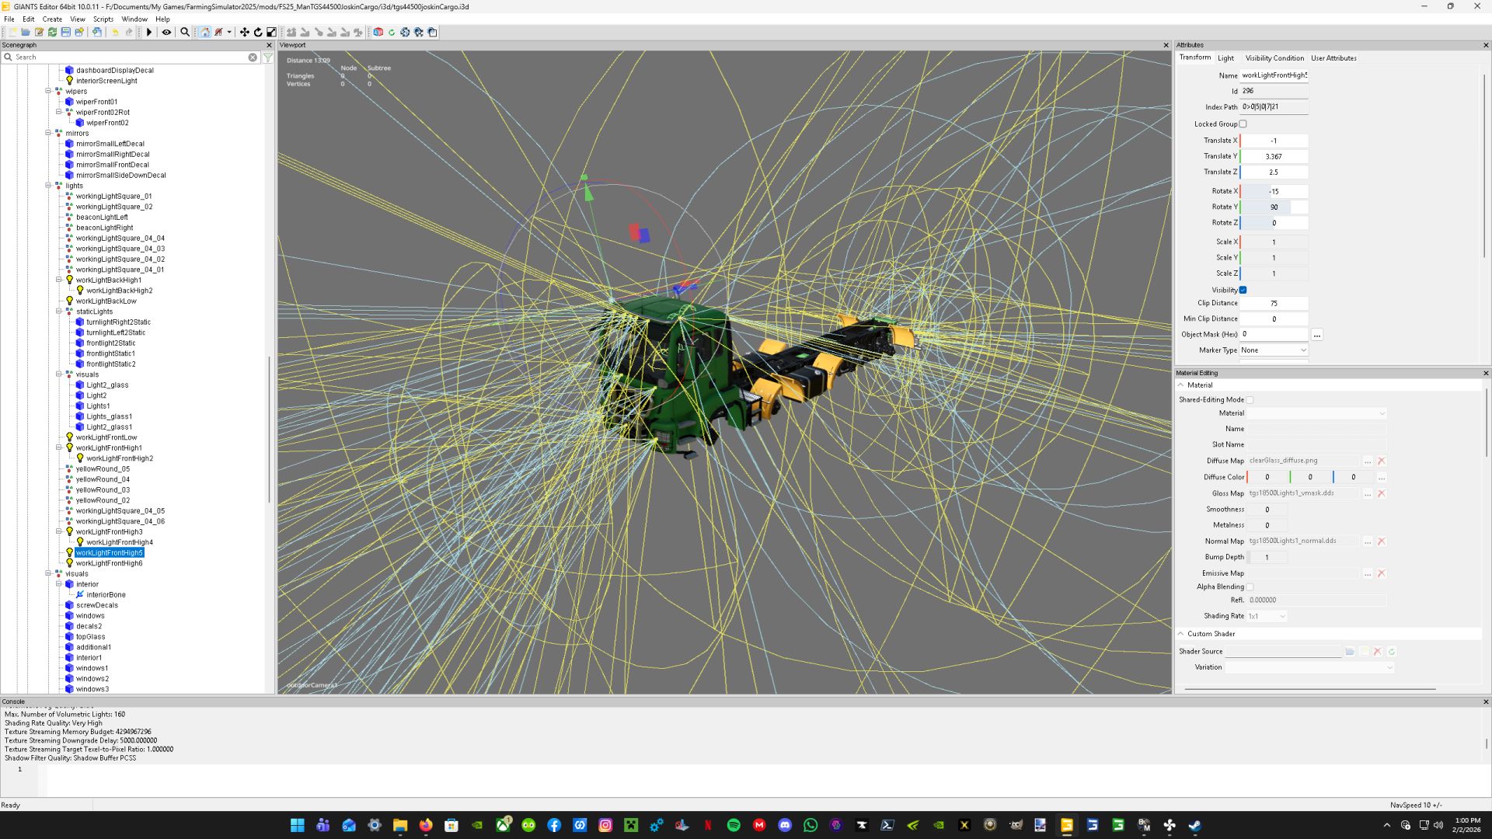1492x839 pixels.
Task: Uncheck the Visibility checkbox
Action: (x=1243, y=290)
